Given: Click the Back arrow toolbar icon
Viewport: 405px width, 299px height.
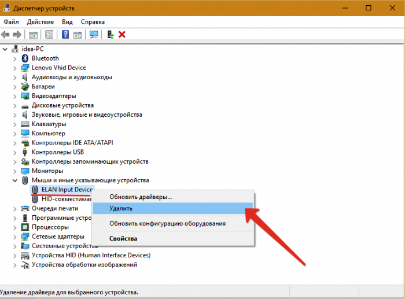Looking at the screenshot, I should pyautogui.click(x=5, y=34).
